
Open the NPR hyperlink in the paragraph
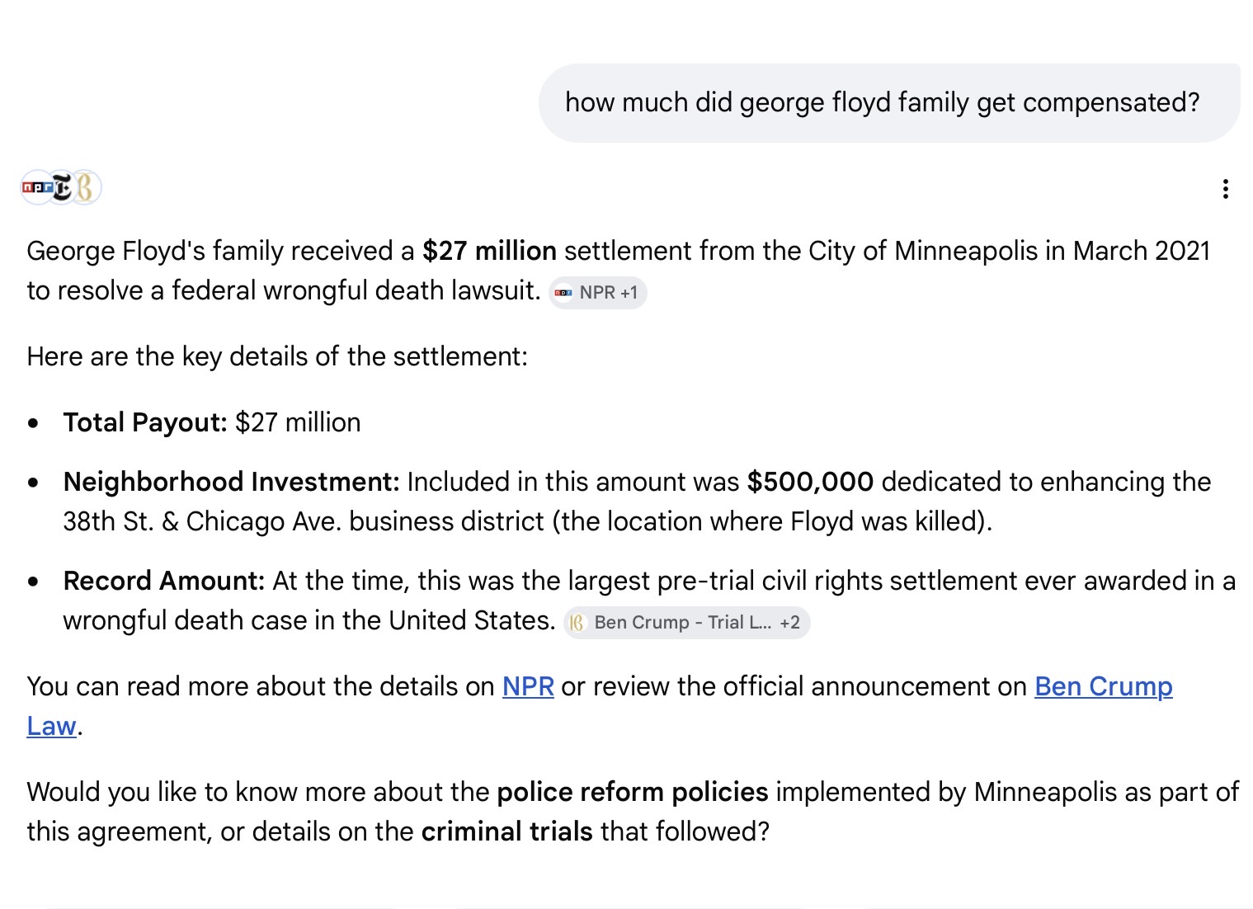click(528, 686)
